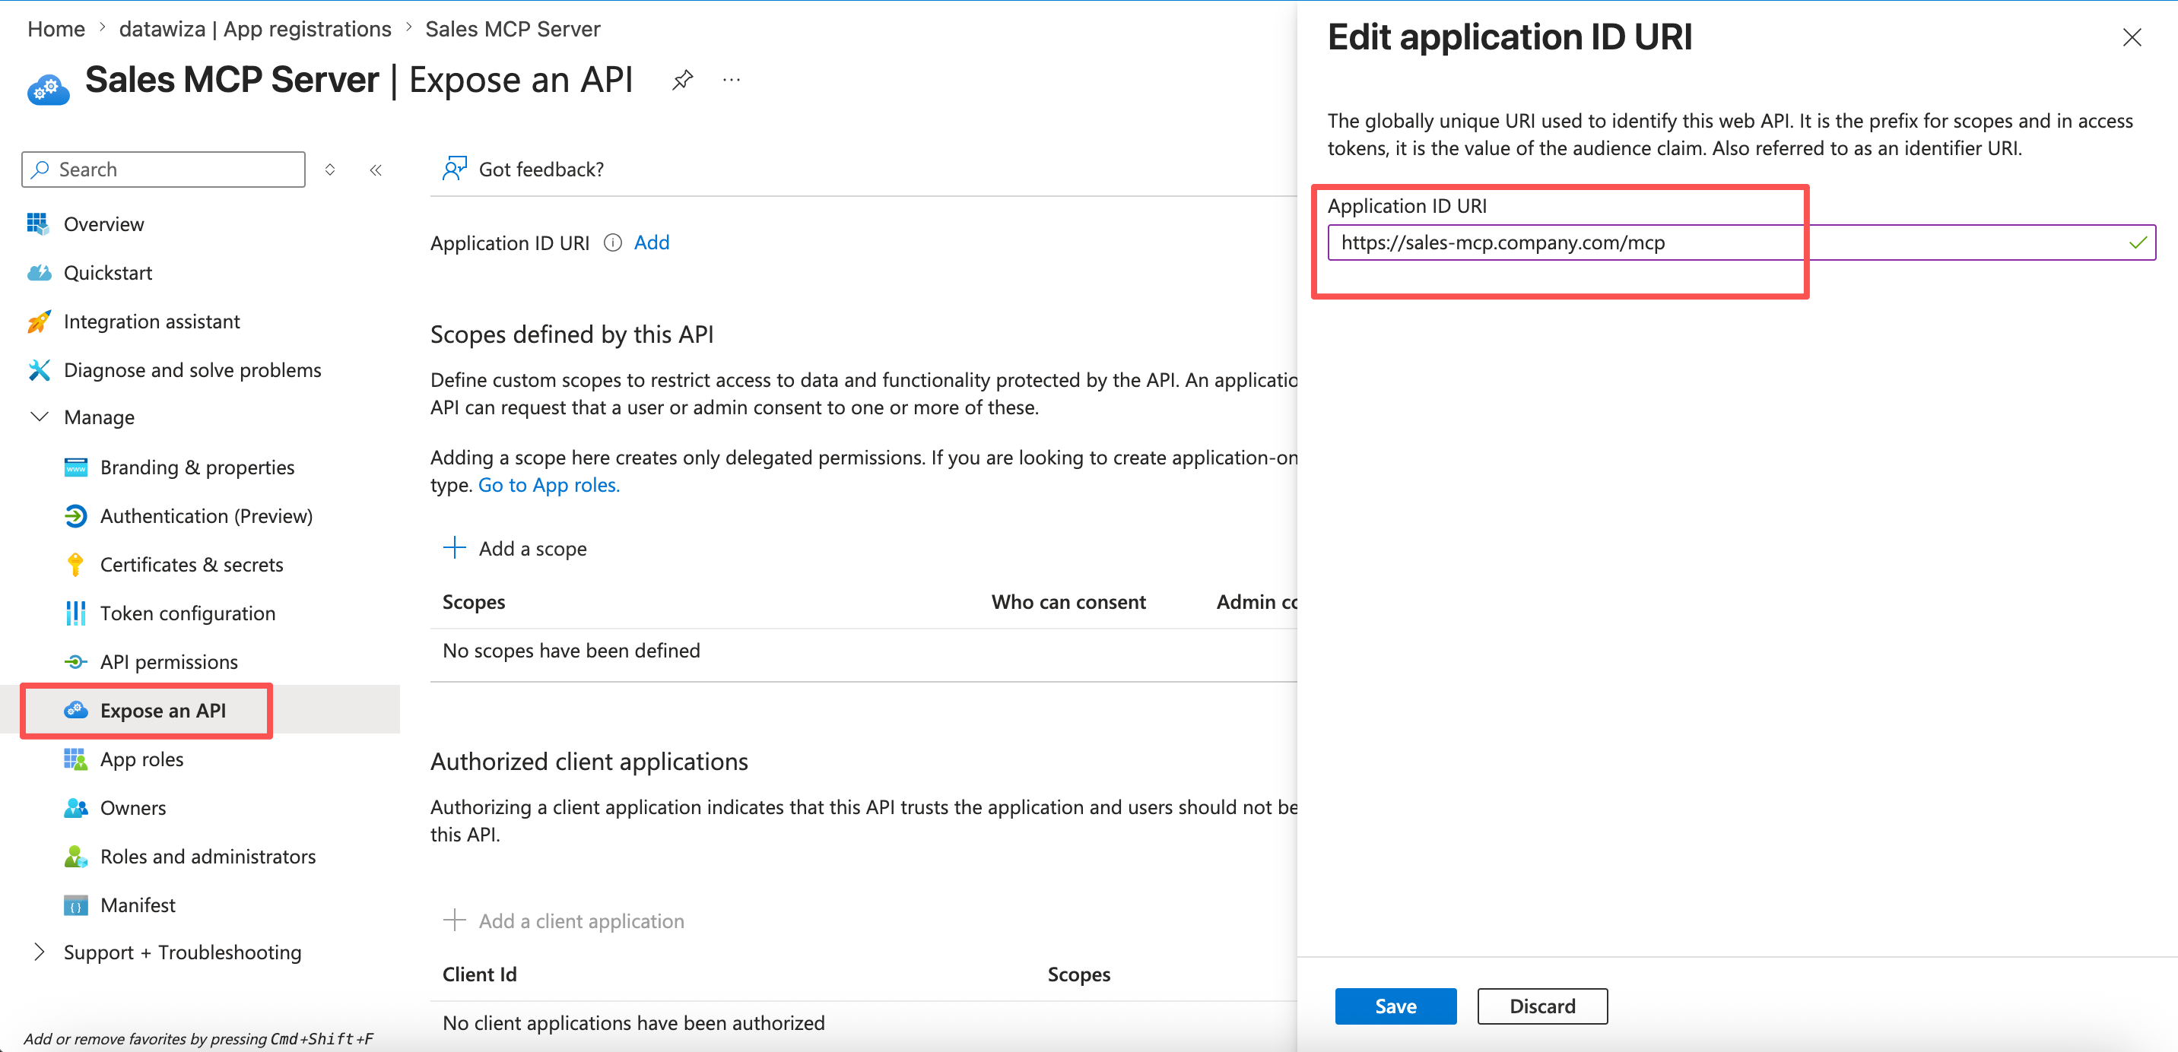The height and width of the screenshot is (1052, 2178).
Task: Click the Got feedback person icon
Action: click(455, 168)
